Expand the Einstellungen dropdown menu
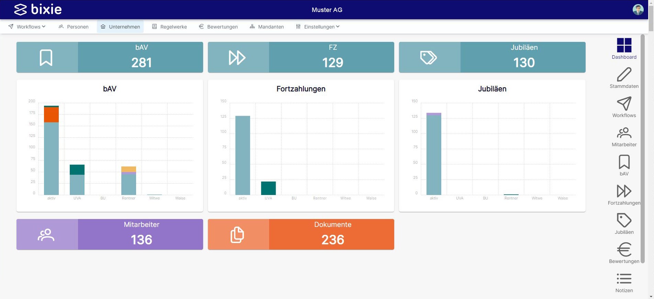 click(x=318, y=27)
